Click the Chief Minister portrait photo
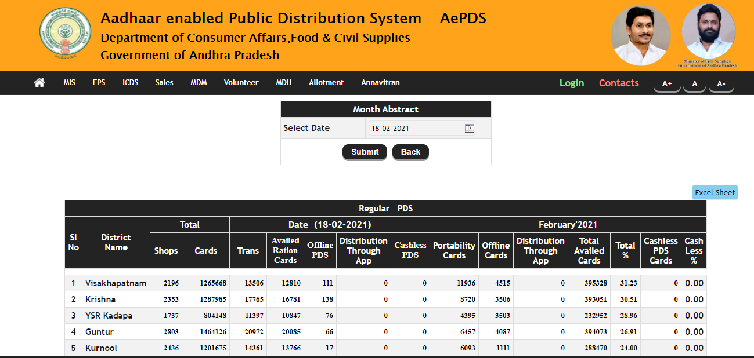 [x=641, y=35]
